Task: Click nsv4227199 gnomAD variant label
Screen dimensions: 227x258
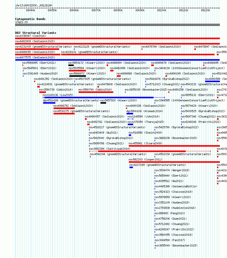Action: 158,165
